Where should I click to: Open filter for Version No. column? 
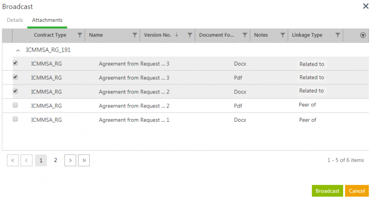tap(190, 35)
